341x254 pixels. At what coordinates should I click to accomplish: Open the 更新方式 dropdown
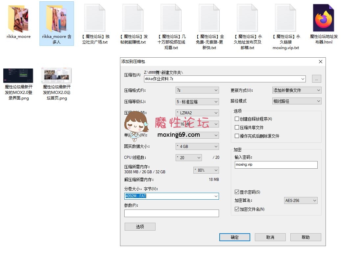click(x=297, y=90)
